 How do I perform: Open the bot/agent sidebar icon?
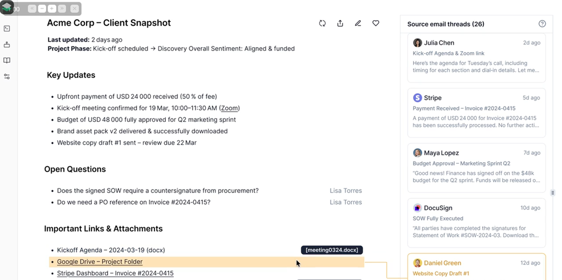pos(6,45)
